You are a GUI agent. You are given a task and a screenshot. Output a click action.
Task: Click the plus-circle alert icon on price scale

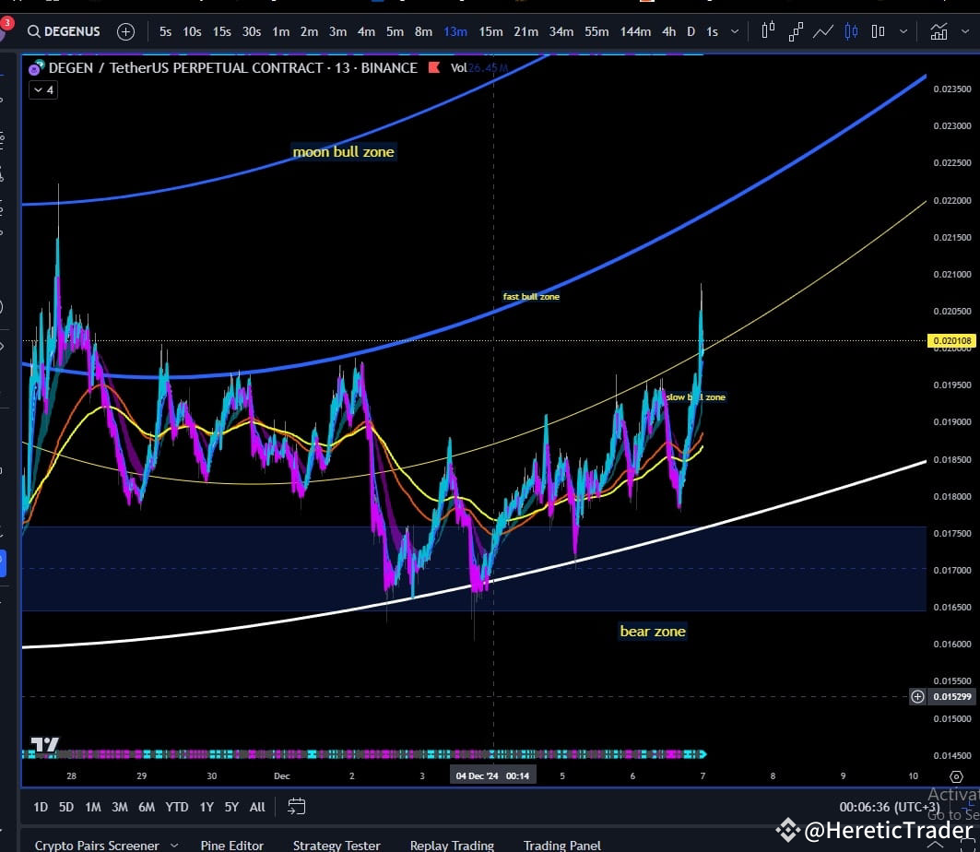click(x=917, y=696)
